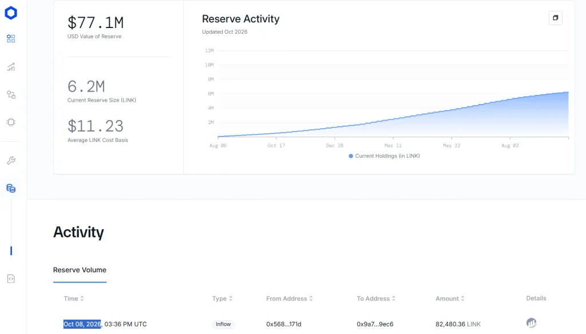Sort table by Amount column
586x334 pixels.
click(450, 299)
